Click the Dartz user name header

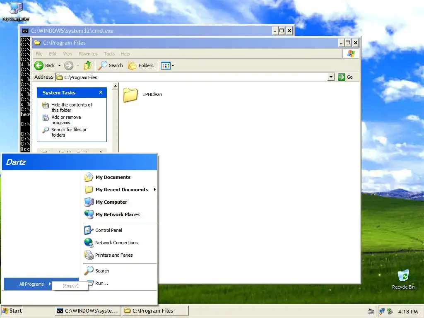point(16,162)
